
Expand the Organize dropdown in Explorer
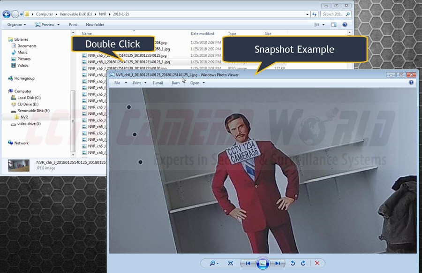(16, 24)
